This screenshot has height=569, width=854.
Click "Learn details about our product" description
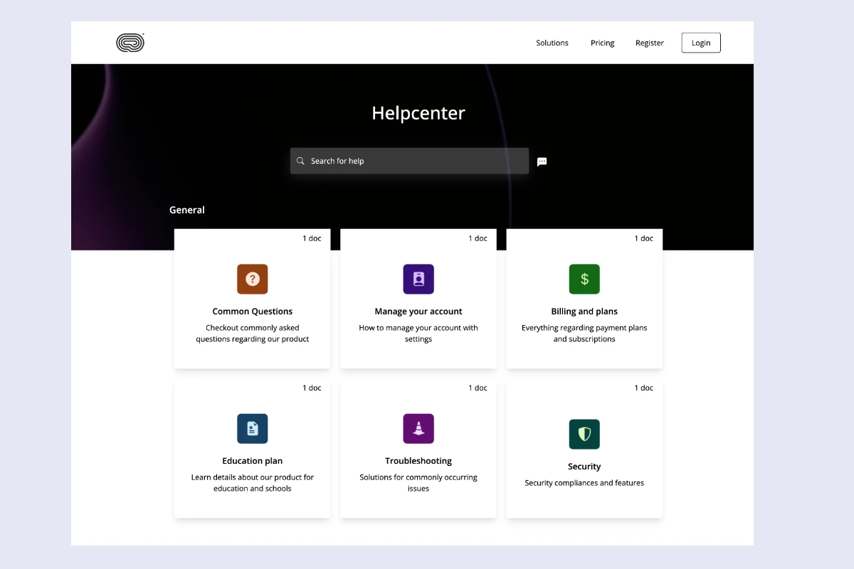pos(253,483)
